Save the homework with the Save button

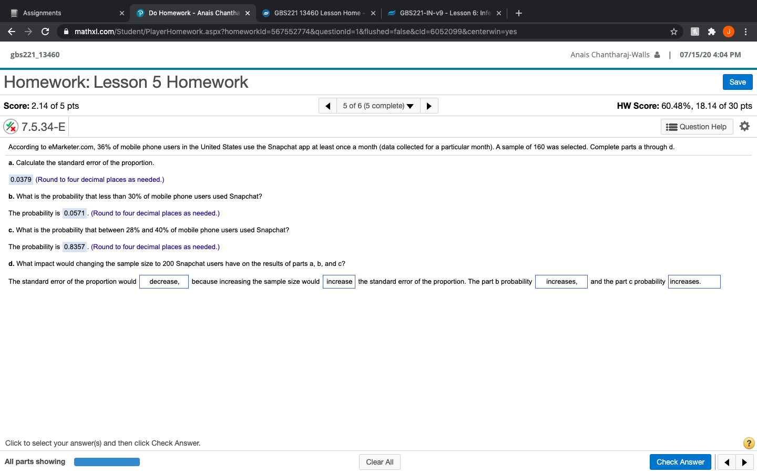[737, 81]
